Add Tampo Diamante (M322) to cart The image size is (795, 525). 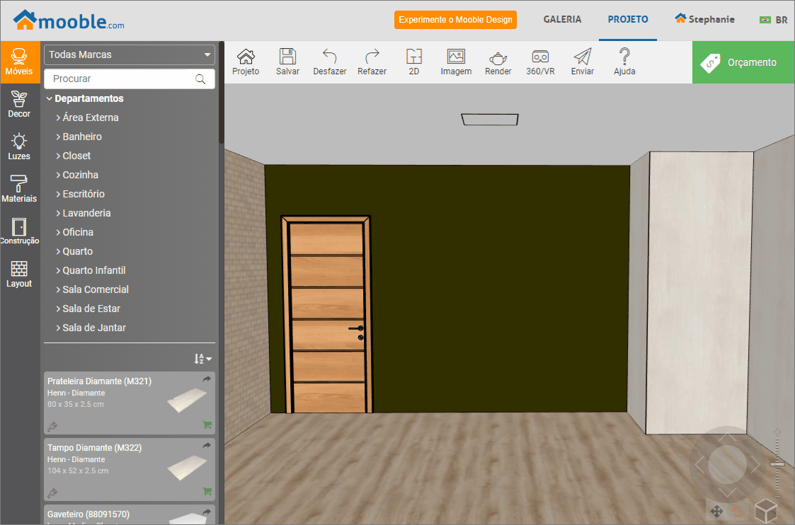(207, 491)
